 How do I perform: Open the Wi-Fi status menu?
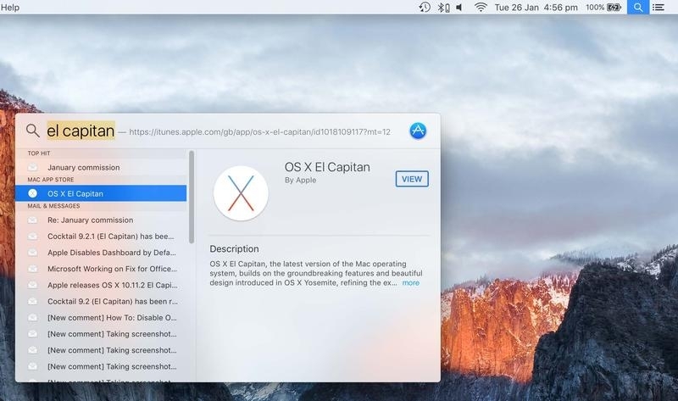481,7
